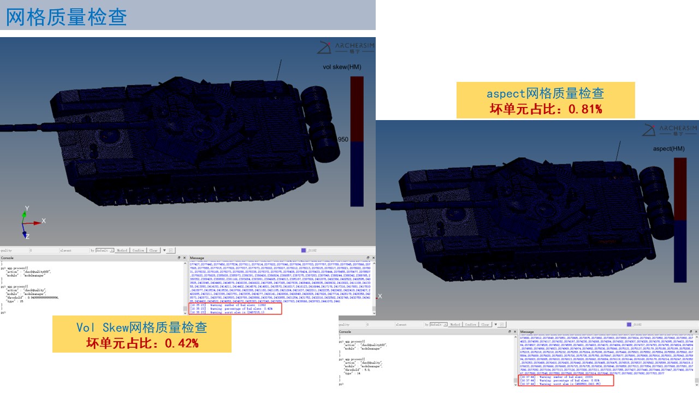Click the ArcherSim logo above vol skew legend

pos(346,48)
